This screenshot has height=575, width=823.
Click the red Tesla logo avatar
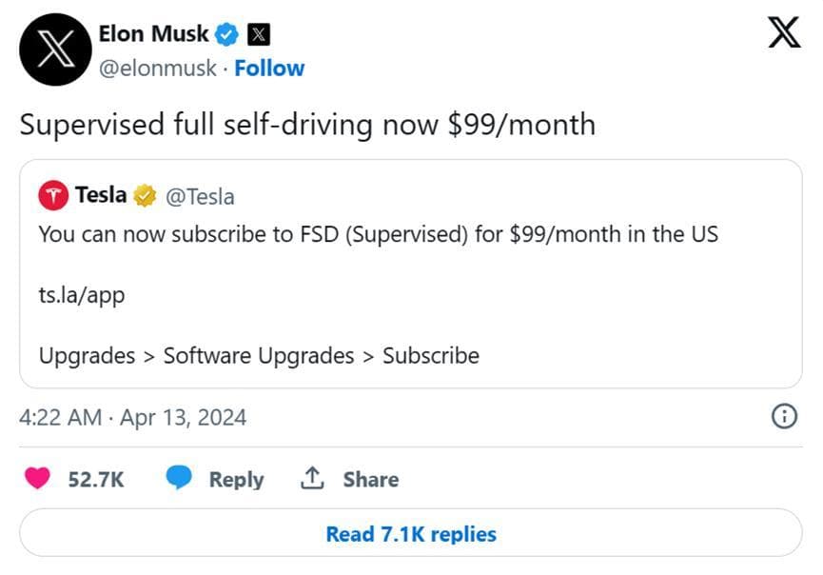[52, 196]
